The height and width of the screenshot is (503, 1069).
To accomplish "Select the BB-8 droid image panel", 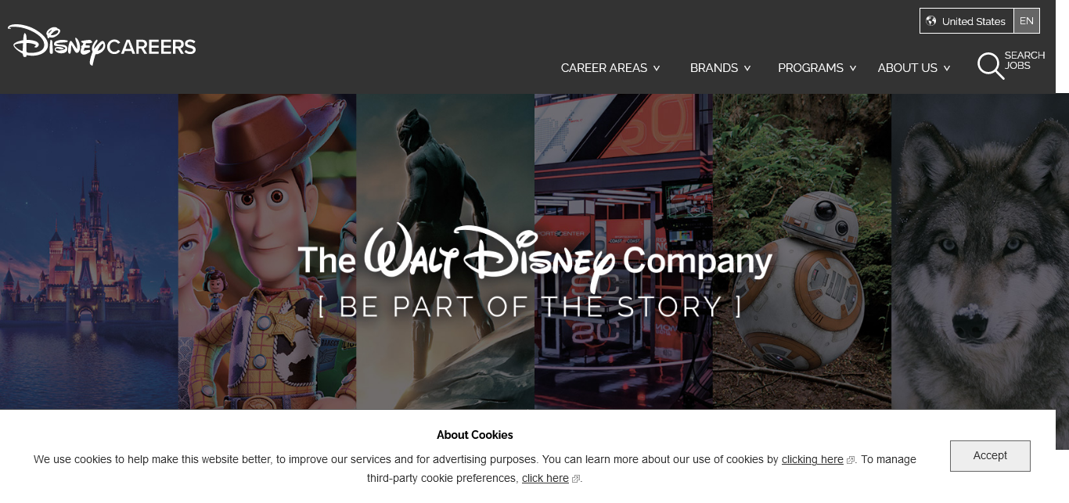I will click(x=802, y=251).
